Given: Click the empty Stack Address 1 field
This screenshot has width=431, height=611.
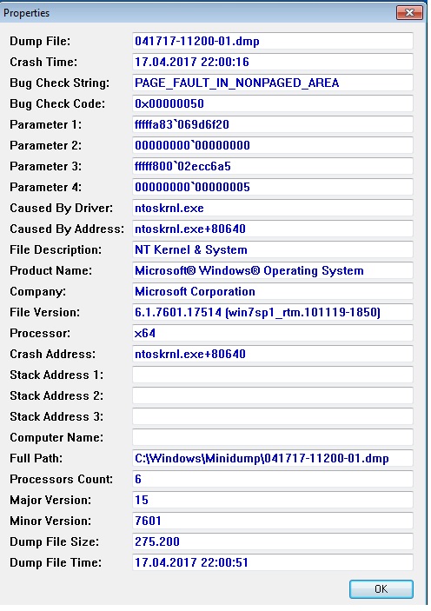Looking at the screenshot, I should (x=272, y=375).
